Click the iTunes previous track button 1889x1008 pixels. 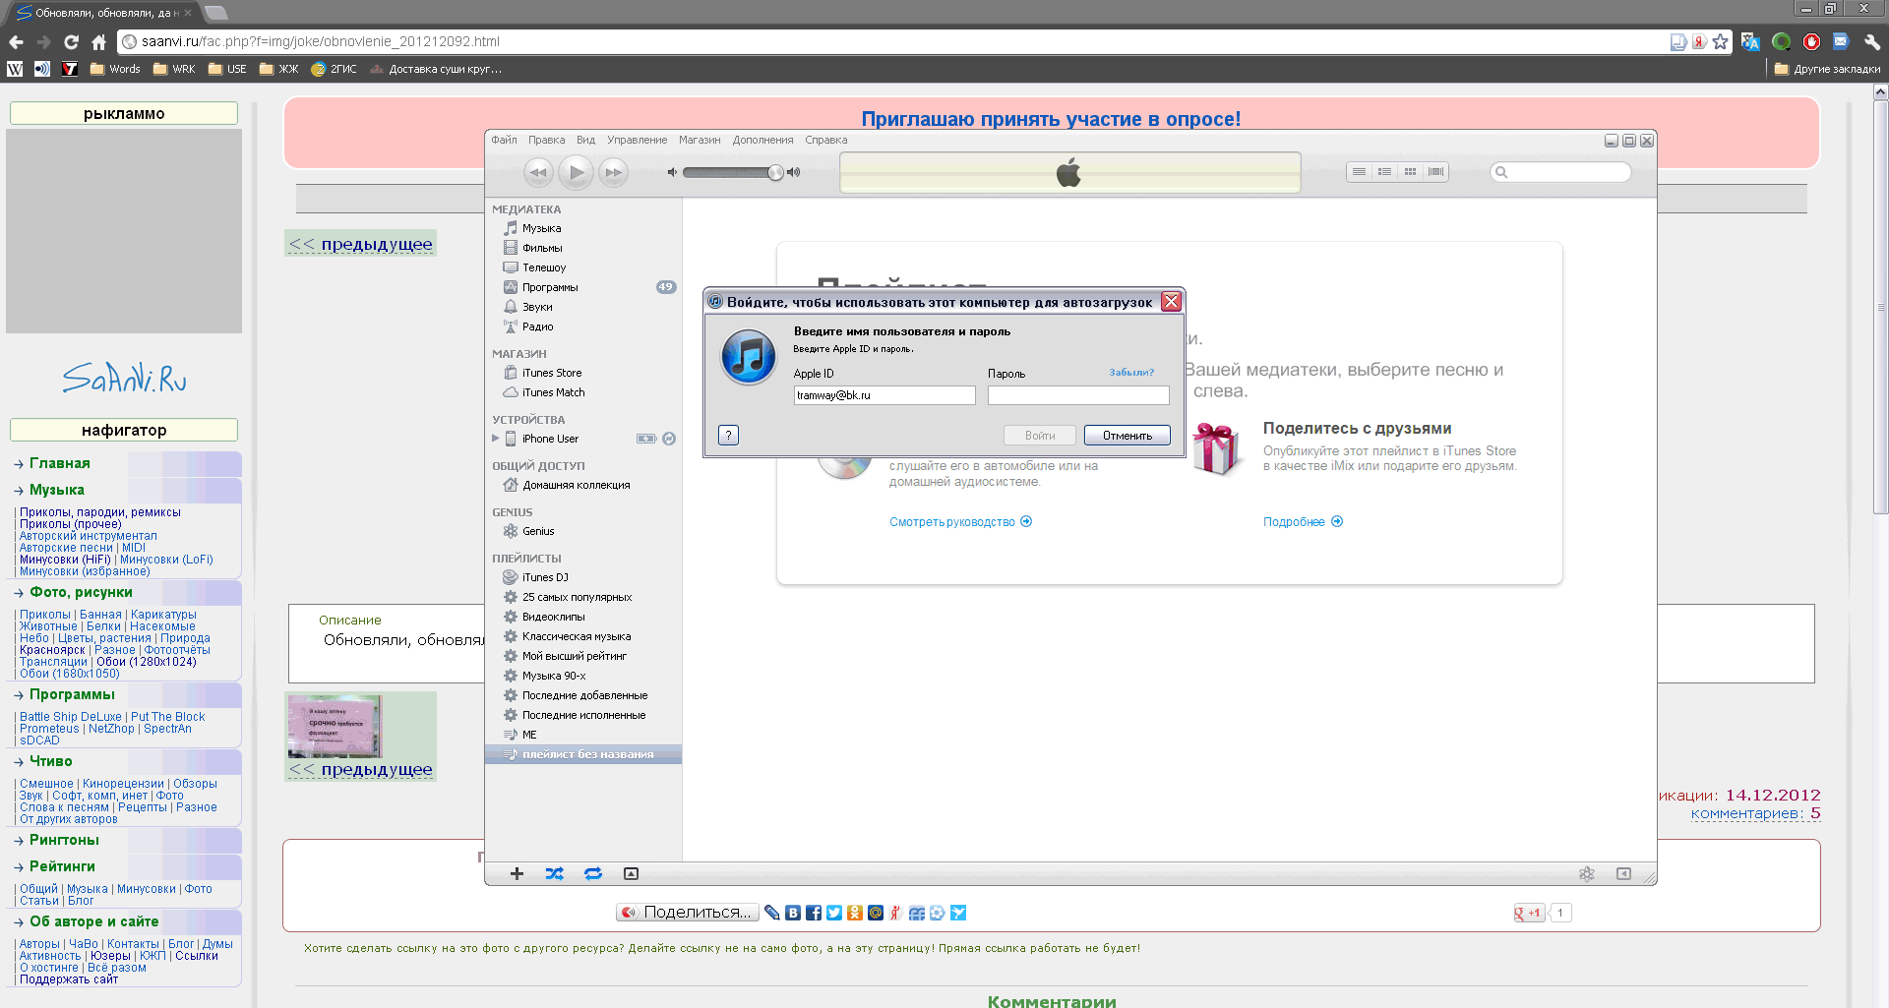coord(538,172)
